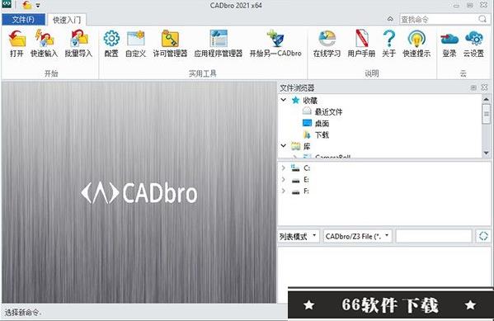Click the refresh icon beside filter field

click(x=483, y=236)
